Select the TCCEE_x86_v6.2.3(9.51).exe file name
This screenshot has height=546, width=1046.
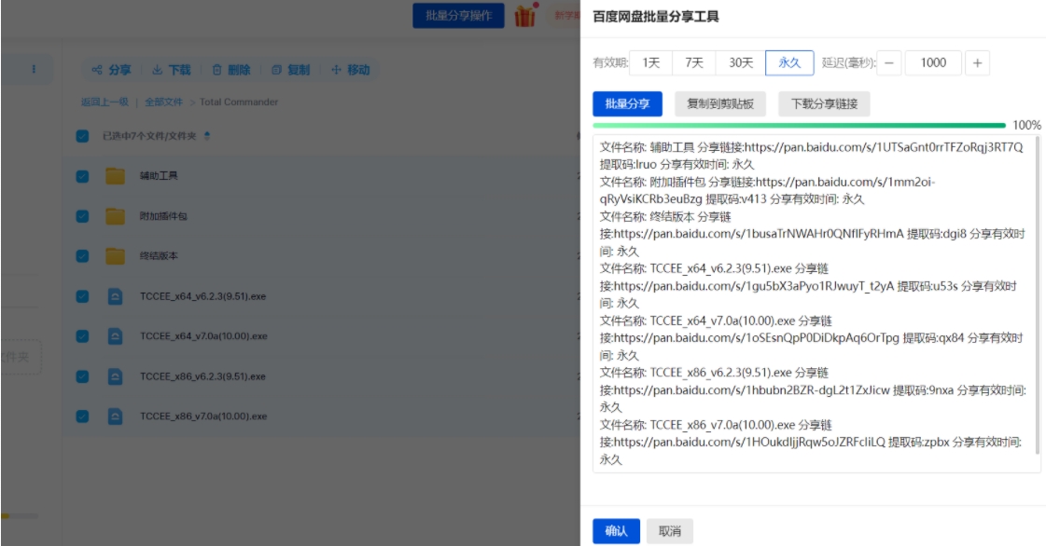tap(202, 376)
